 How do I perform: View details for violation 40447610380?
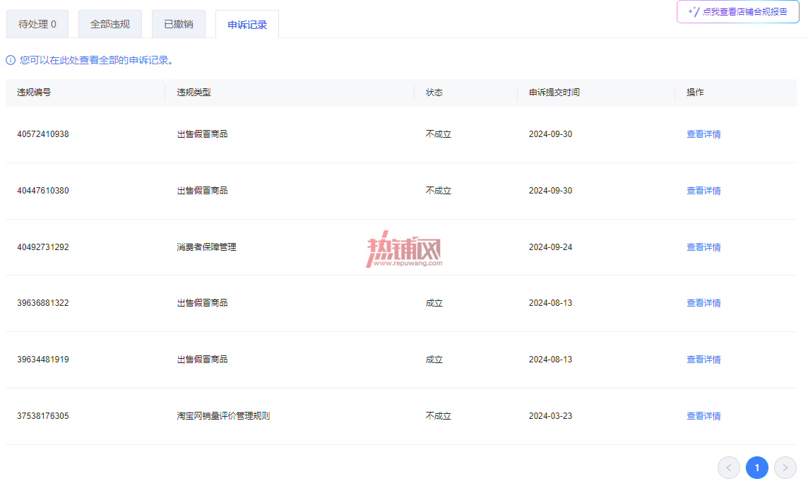(703, 191)
